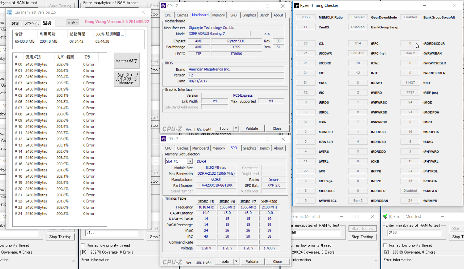Click Tools button in lower CPU-Z
Viewport: 464px width, 269px height.
(224, 261)
